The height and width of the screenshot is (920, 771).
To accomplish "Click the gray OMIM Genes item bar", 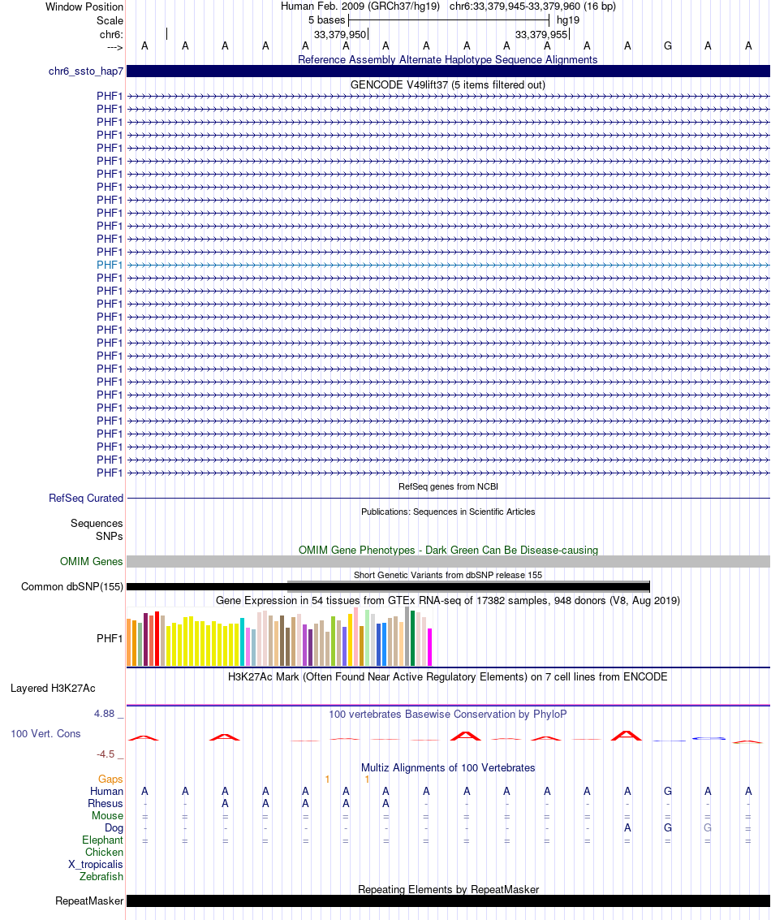I will coord(448,562).
